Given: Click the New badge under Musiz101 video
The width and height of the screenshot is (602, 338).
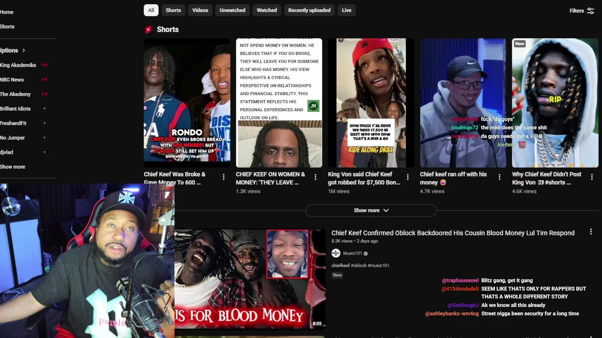Looking at the screenshot, I should (337, 275).
